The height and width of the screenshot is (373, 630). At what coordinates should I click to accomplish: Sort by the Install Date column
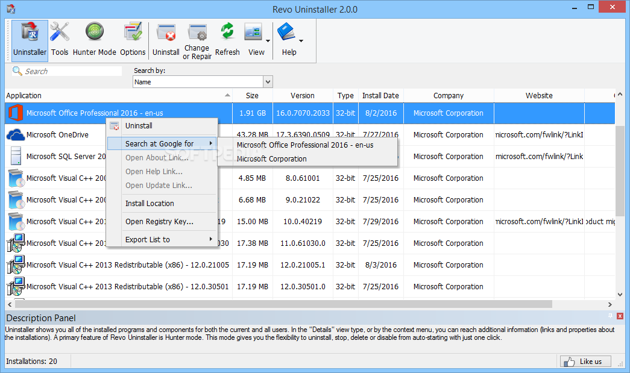(380, 96)
